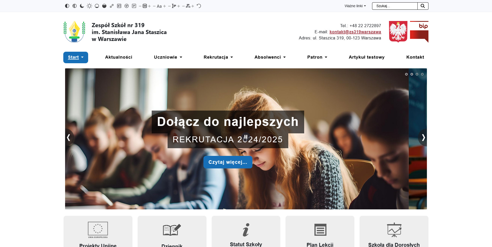This screenshot has width=492, height=247.
Task: Reset accessibility settings with undo arrow
Action: 199,6
